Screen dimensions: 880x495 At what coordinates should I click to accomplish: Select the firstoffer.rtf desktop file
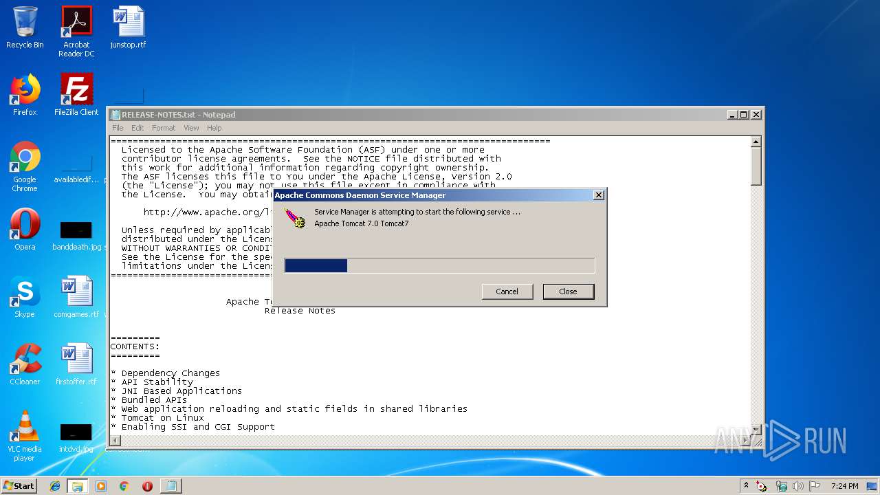pos(76,364)
